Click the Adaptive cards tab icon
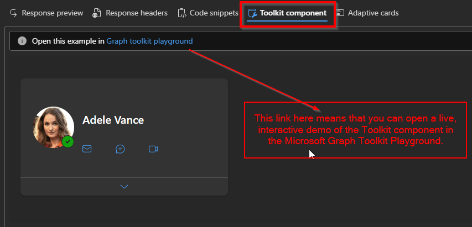472x227 pixels. tap(340, 13)
